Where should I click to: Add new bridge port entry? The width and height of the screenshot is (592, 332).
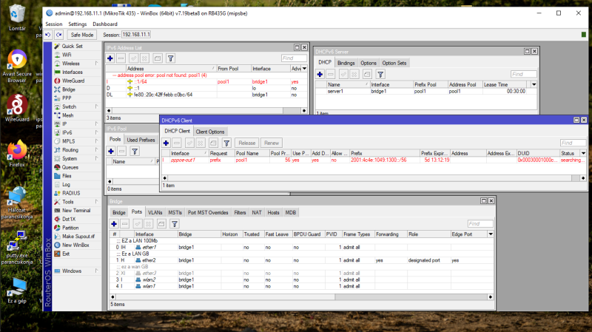coord(114,224)
